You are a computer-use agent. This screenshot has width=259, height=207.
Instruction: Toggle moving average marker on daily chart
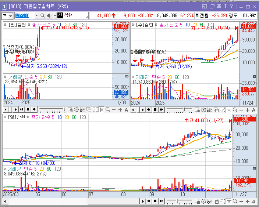[28, 117]
